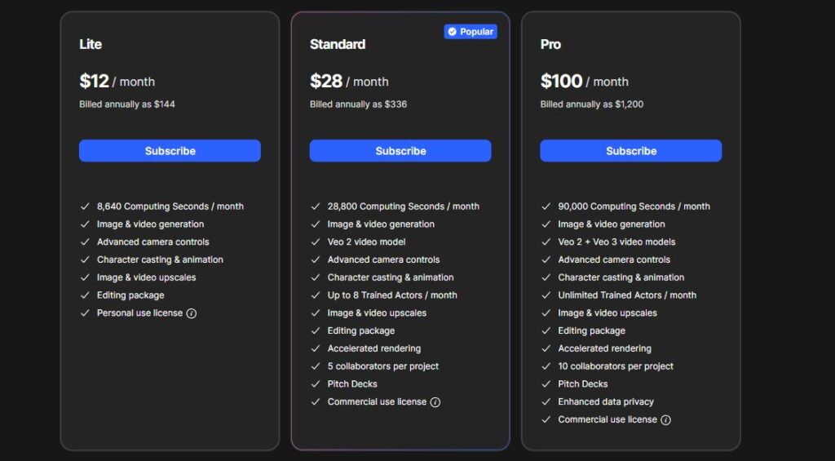The width and height of the screenshot is (835, 461).
Task: Select the Lite plan title
Action: coord(91,44)
